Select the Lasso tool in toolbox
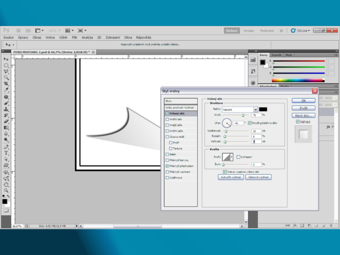The image size is (340, 255). 6,71
